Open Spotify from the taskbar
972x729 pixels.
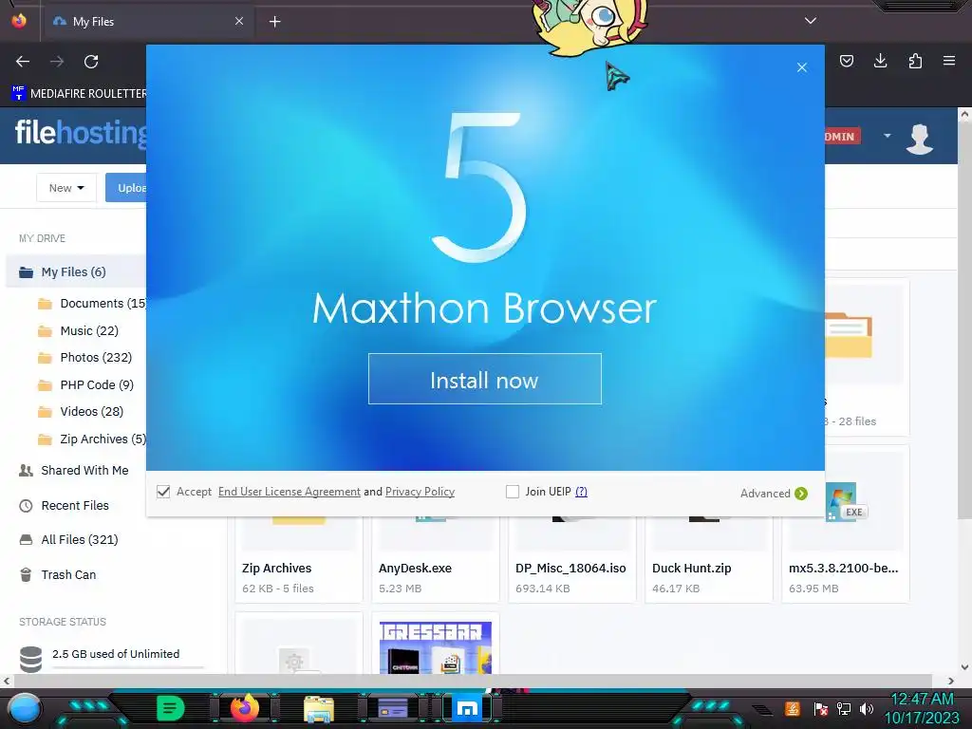171,708
